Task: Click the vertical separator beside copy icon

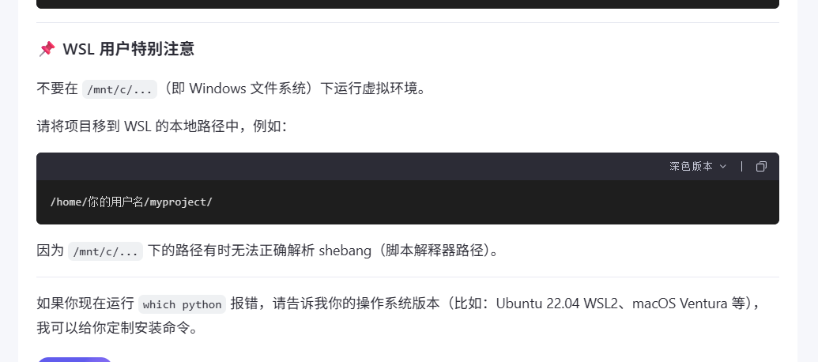Action: click(x=741, y=167)
